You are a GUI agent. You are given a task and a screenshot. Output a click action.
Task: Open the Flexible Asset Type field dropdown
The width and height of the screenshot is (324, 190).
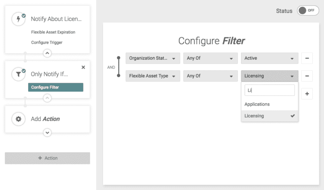point(153,76)
